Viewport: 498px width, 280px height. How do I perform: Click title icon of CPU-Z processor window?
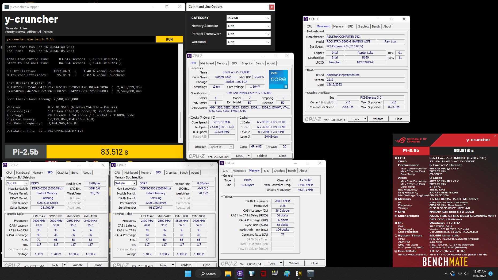point(189,56)
